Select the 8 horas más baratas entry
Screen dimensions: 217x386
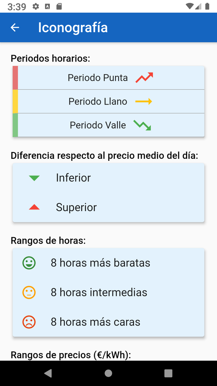click(108, 263)
